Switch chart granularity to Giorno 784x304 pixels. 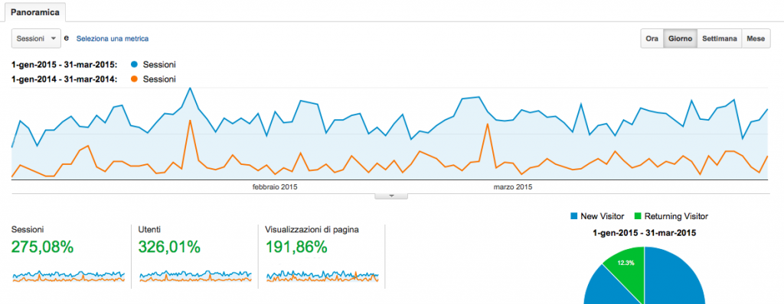point(680,38)
